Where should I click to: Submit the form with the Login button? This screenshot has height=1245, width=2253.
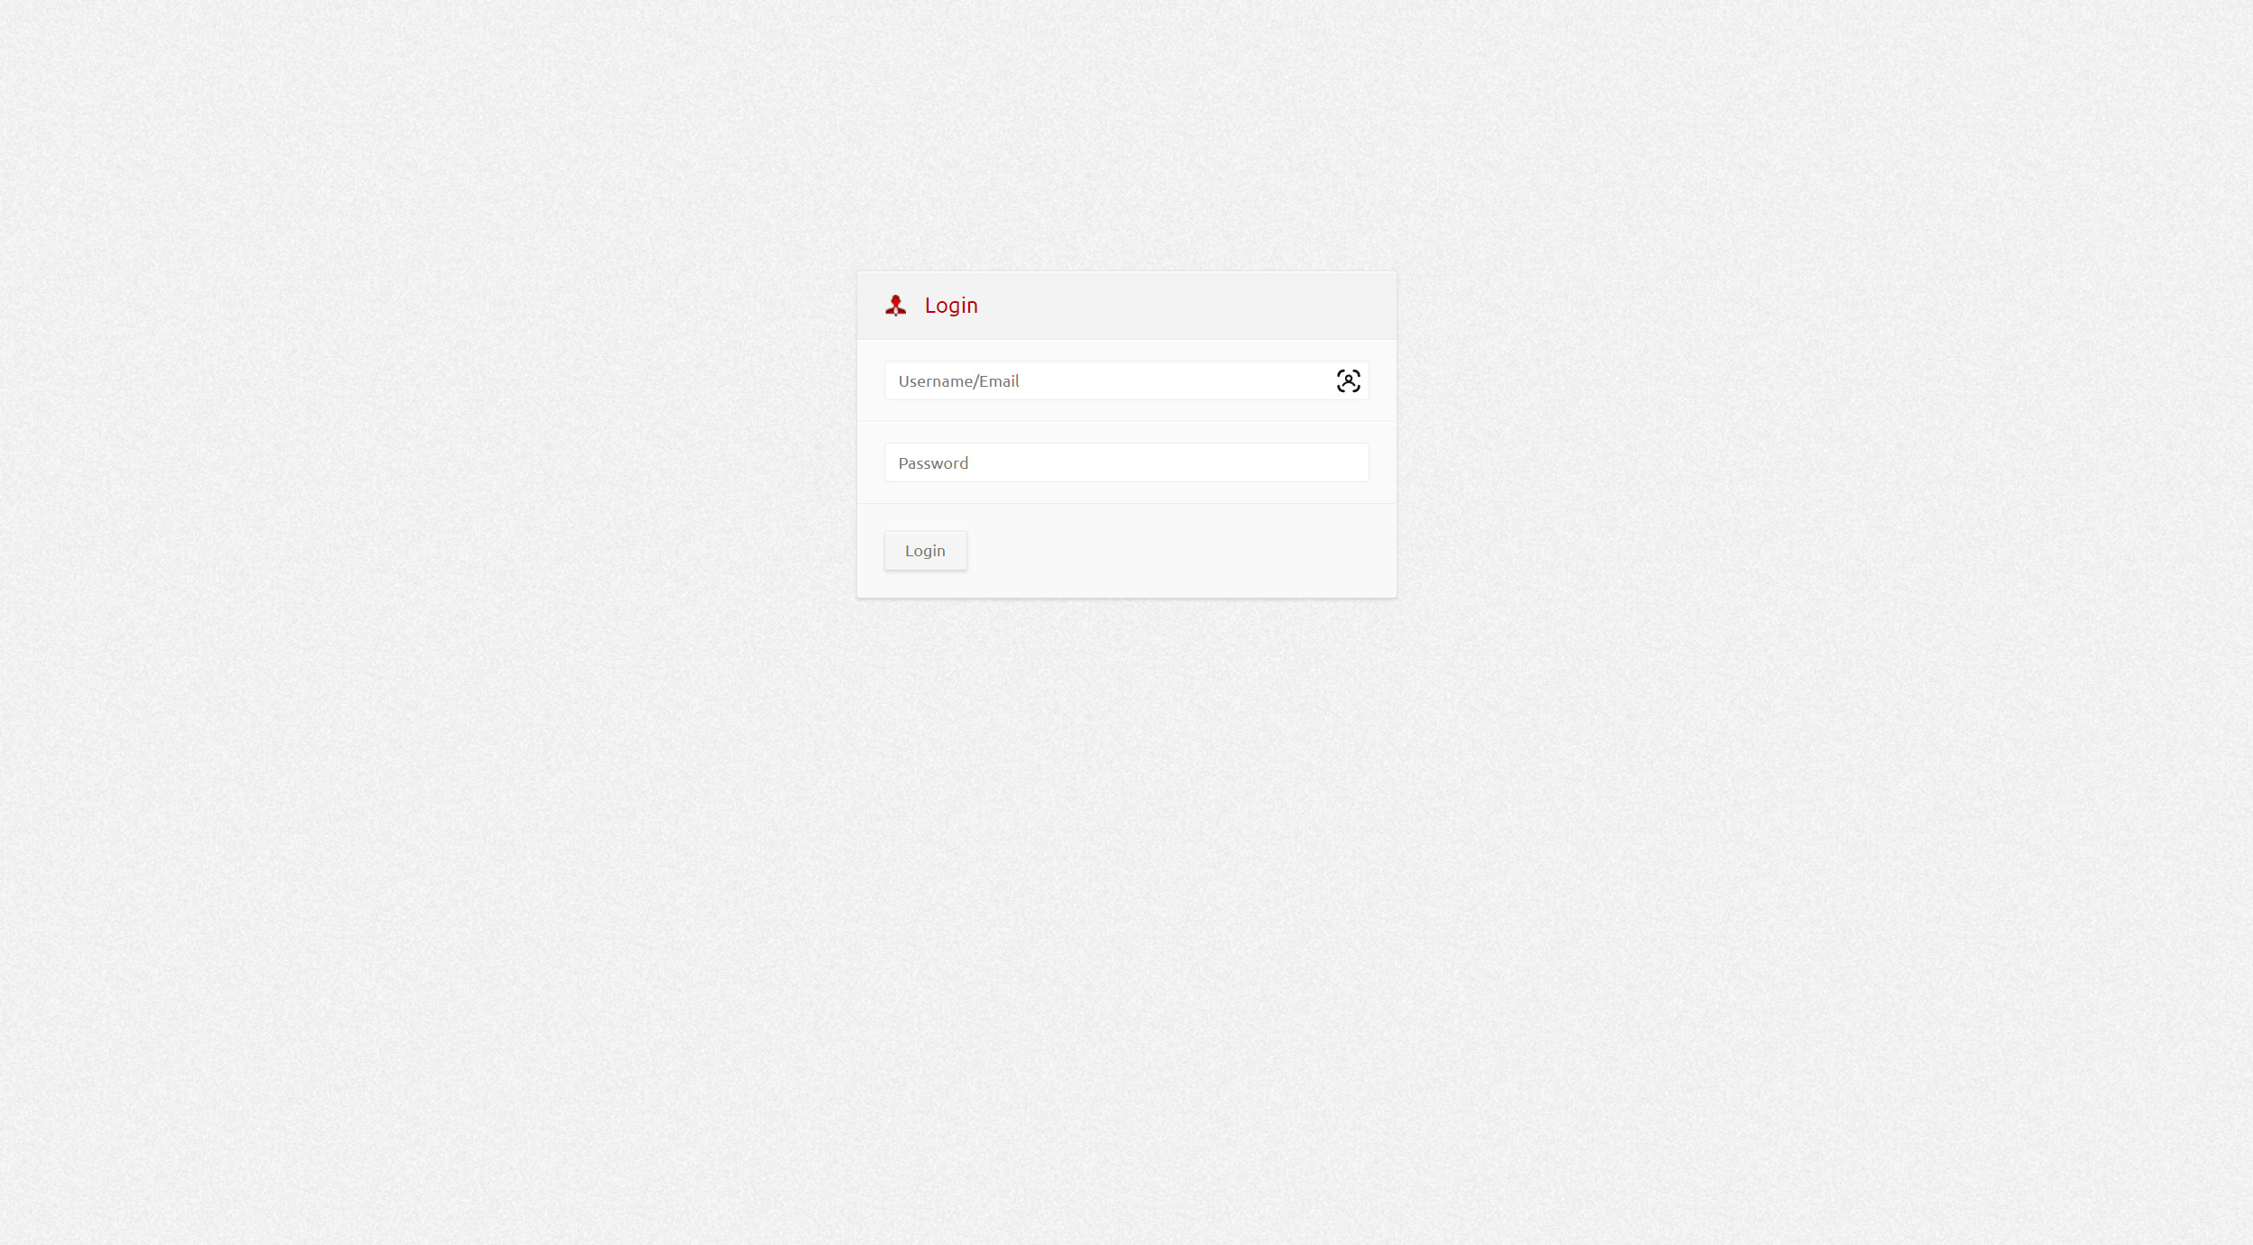pos(925,551)
